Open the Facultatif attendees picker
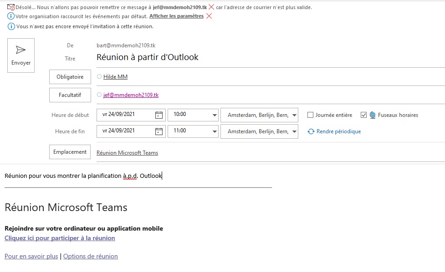445x272 pixels. [x=70, y=95]
